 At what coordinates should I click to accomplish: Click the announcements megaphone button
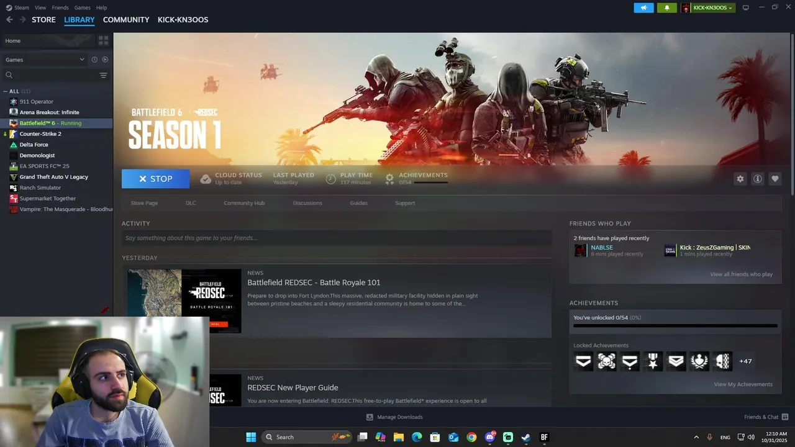coord(643,7)
